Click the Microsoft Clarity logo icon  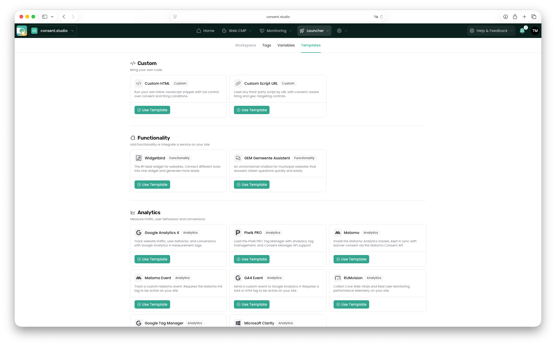pyautogui.click(x=238, y=323)
